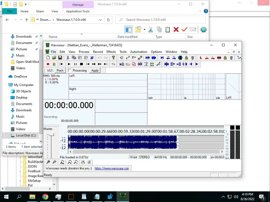Click the blue left-pointing triangle toolbar icon
The height and width of the screenshot is (202, 270).
pos(191,64)
